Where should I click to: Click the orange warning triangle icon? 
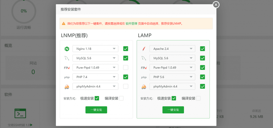tap(63, 23)
